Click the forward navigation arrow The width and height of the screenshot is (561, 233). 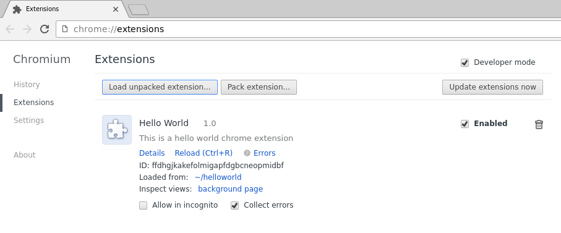point(27,29)
